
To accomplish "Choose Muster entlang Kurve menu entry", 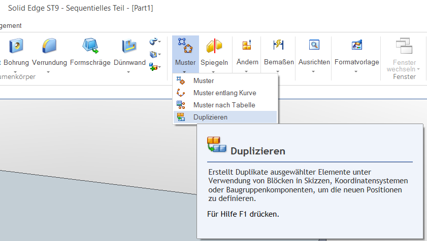I will (225, 93).
